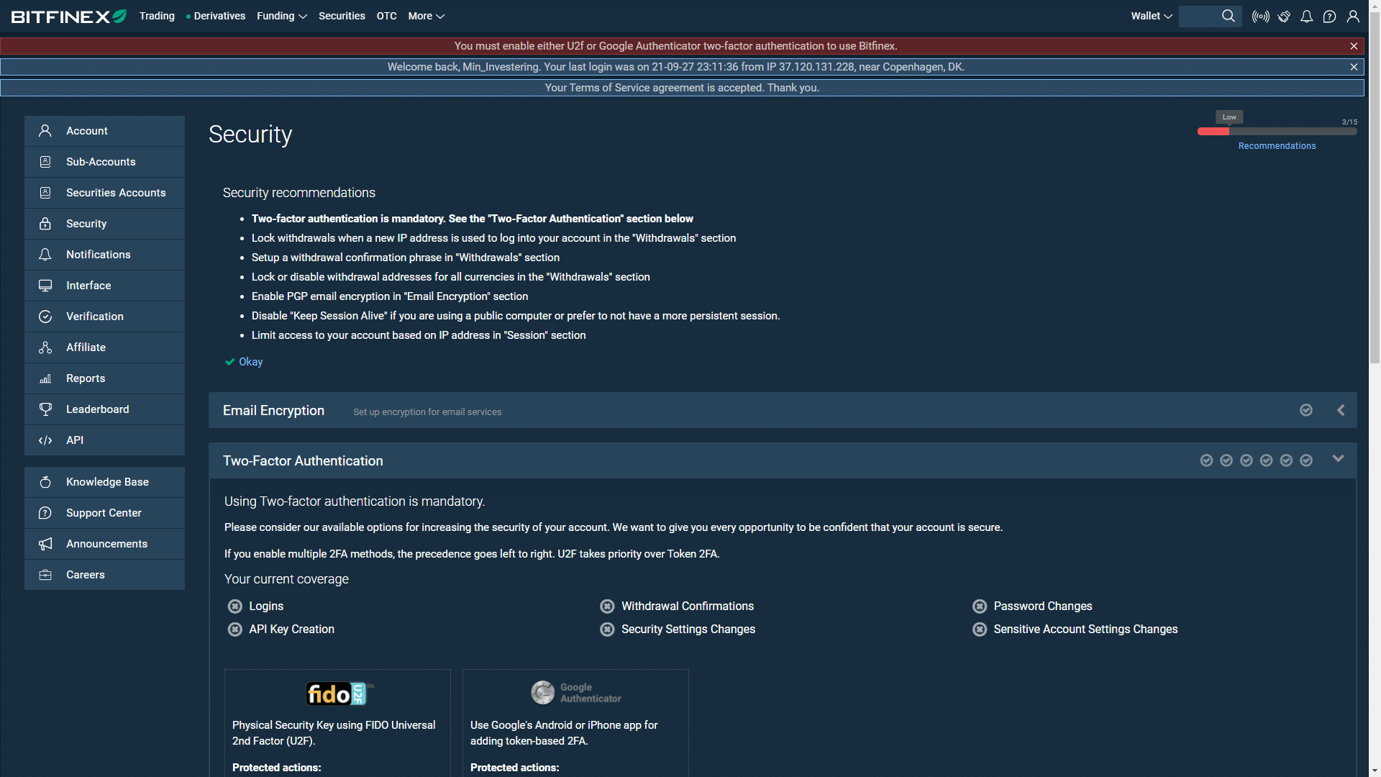Click the Knowledge Base icon
This screenshot has height=777, width=1381.
coord(45,482)
